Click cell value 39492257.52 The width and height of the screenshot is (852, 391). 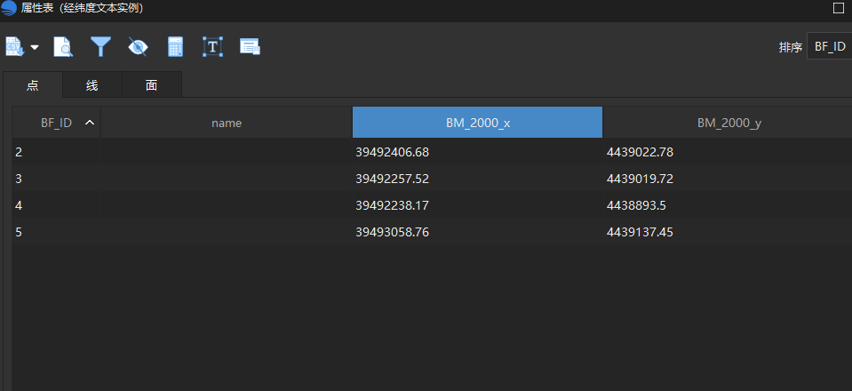(x=393, y=179)
